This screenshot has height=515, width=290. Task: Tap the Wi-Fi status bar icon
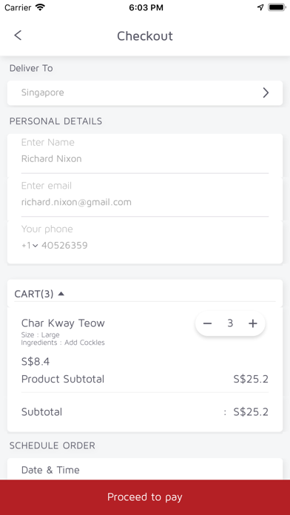(40, 7)
